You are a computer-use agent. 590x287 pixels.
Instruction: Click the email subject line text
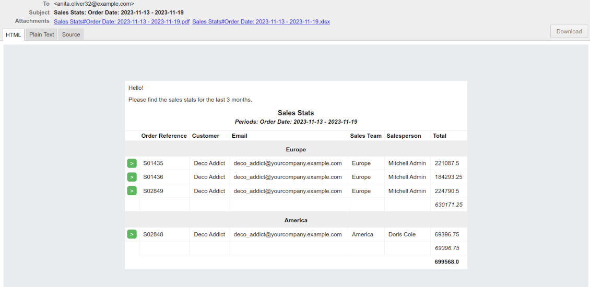click(119, 13)
